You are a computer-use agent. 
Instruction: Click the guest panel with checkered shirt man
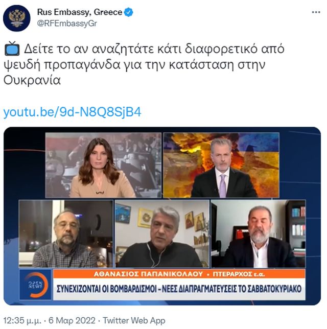click(66, 234)
